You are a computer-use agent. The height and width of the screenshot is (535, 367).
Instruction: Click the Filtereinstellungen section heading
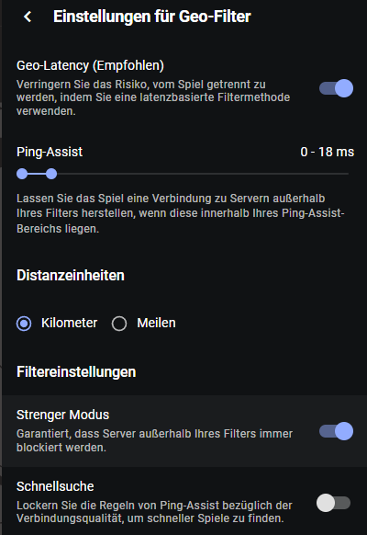(x=76, y=372)
